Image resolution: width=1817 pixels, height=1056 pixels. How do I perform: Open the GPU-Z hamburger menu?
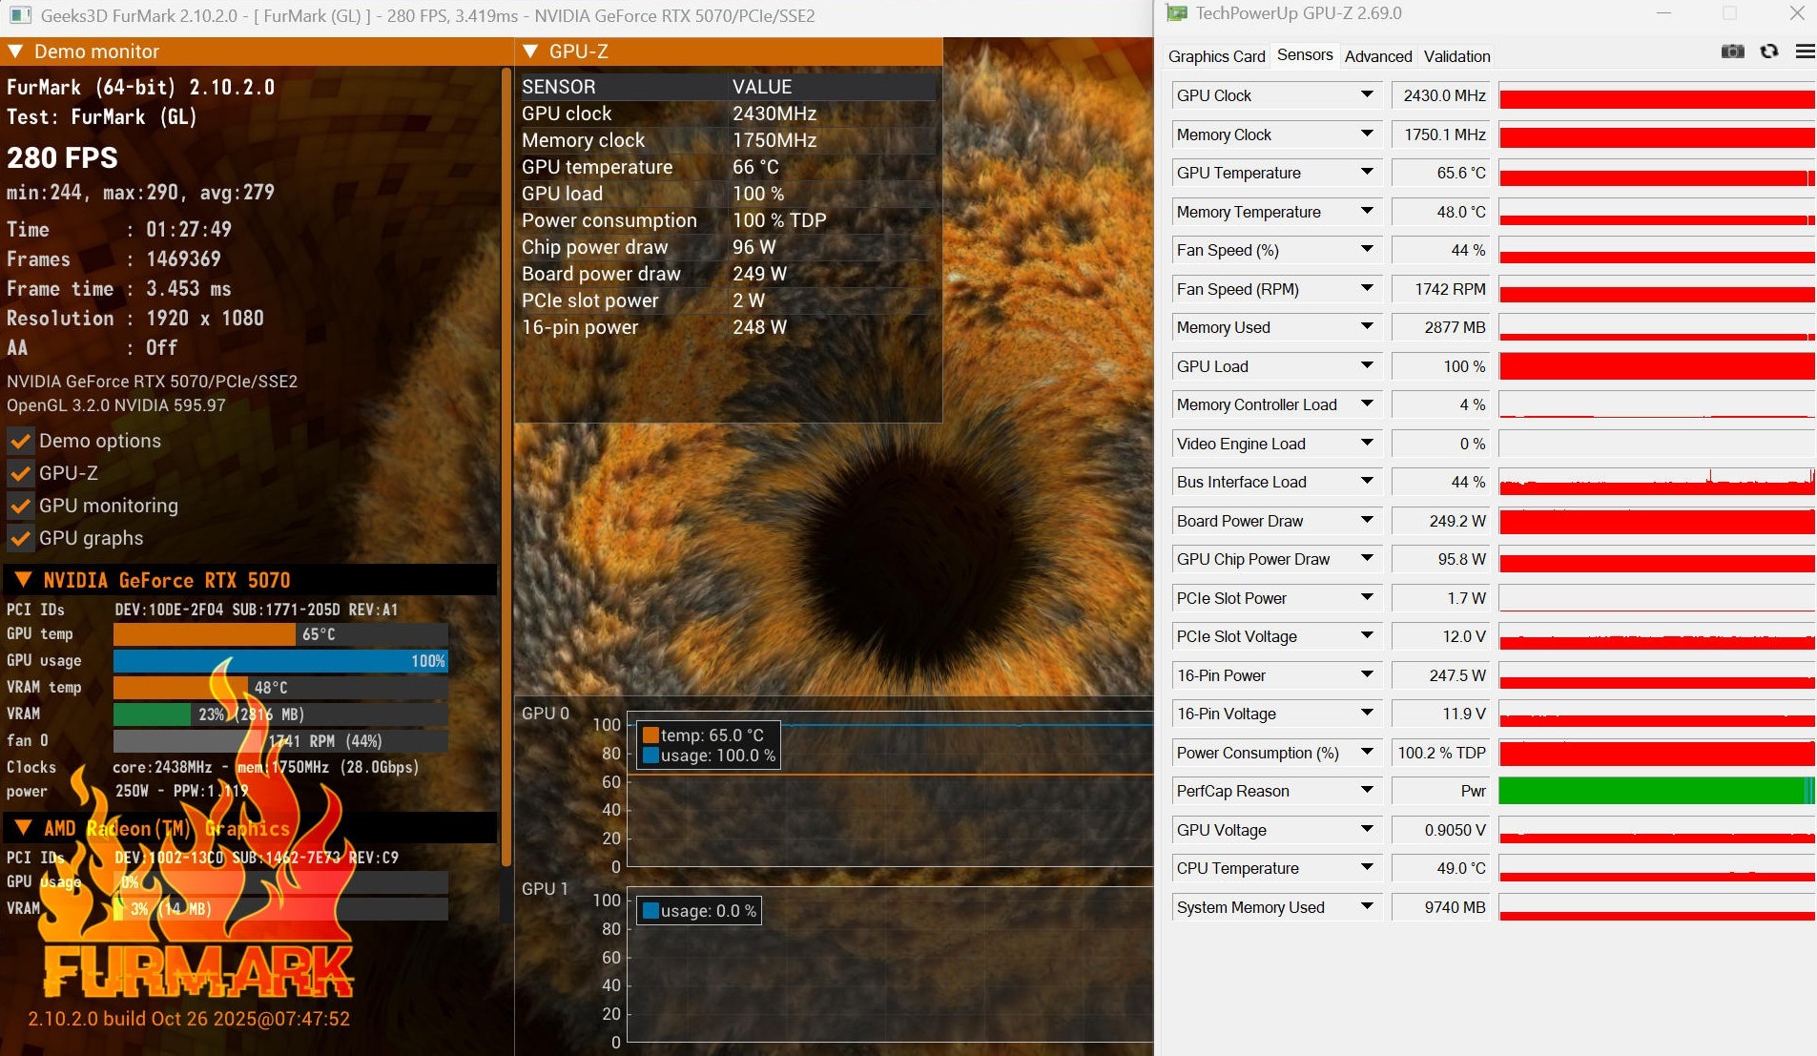(1805, 52)
